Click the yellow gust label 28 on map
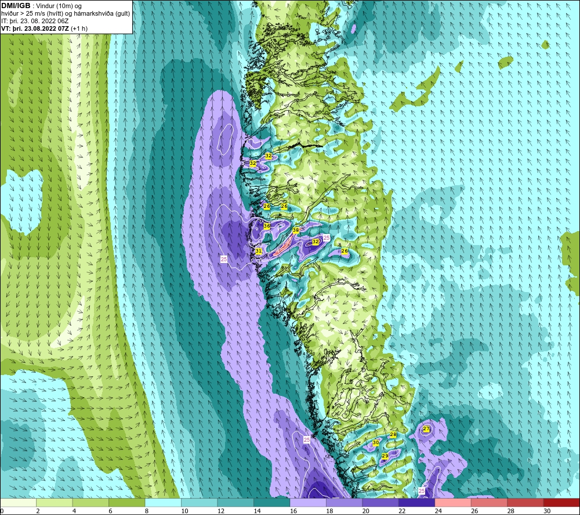This screenshot has width=580, height=515. click(x=393, y=435)
